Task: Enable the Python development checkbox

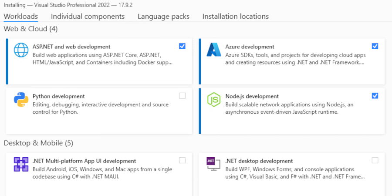Action: coord(182,96)
